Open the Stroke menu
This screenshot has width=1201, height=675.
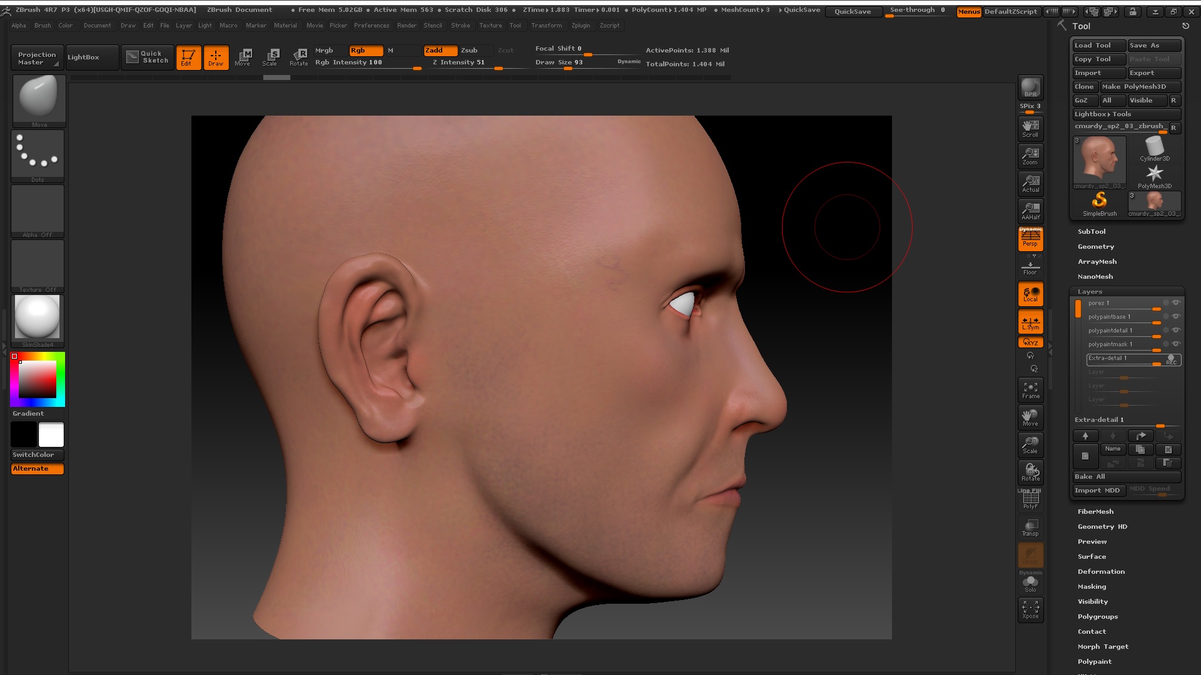(x=460, y=26)
